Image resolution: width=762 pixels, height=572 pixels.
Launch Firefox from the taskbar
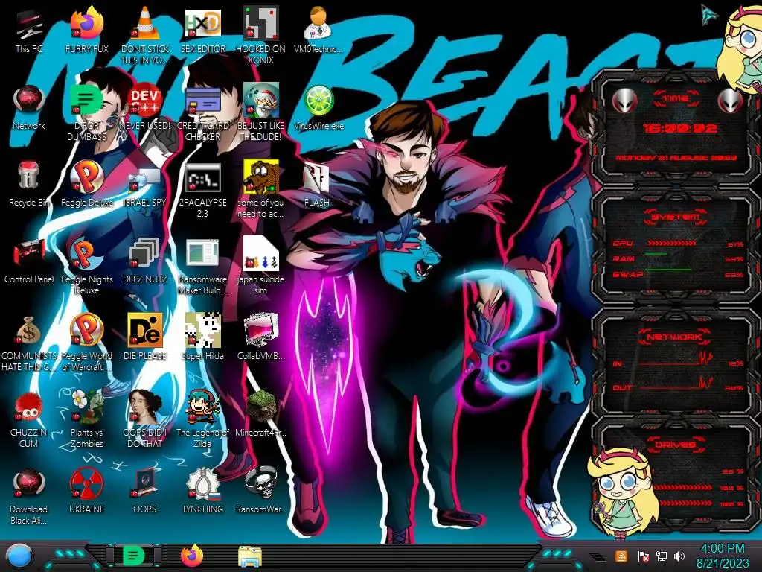point(192,556)
